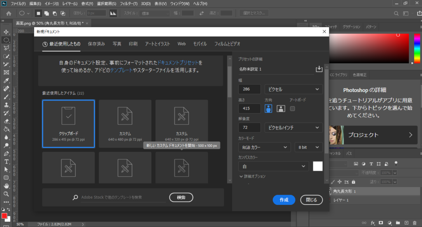This screenshot has width=422, height=227.
Task: Select the Paint Bucket tool
Action: [x=6, y=129]
